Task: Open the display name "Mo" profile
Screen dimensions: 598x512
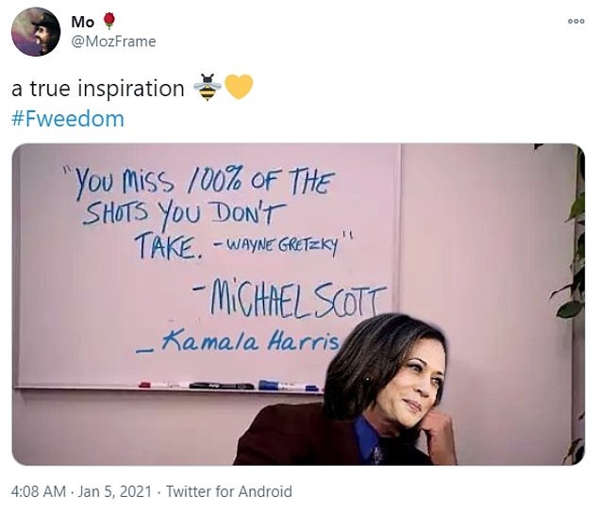Action: (83, 21)
